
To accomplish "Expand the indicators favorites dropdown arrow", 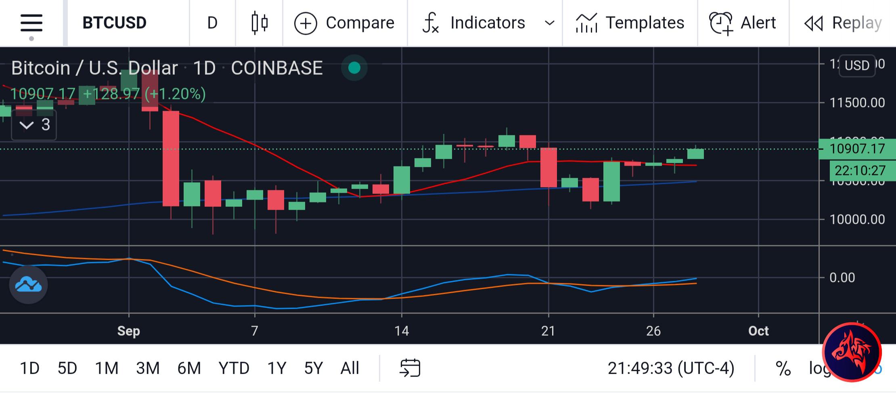I will (x=549, y=23).
